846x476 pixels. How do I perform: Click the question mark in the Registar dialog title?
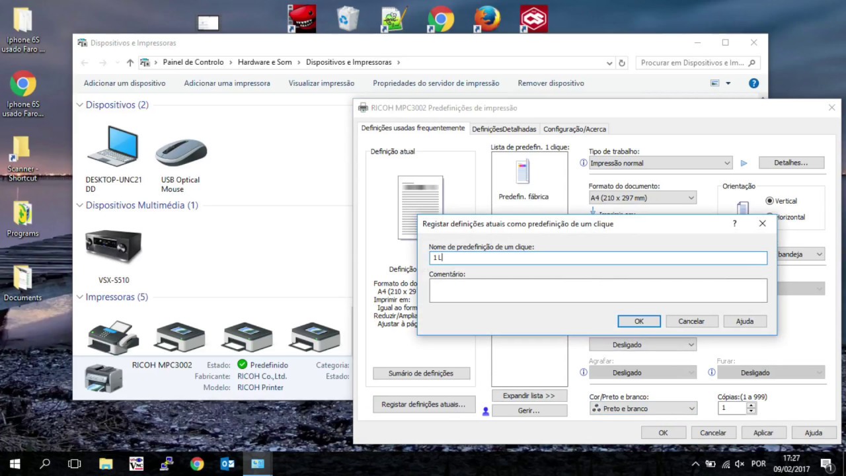click(734, 223)
